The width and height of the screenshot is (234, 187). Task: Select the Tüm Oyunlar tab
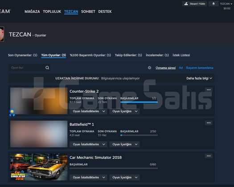53,55
